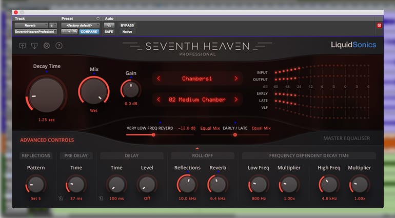Click the 1.25 sec decay time value

(46, 120)
